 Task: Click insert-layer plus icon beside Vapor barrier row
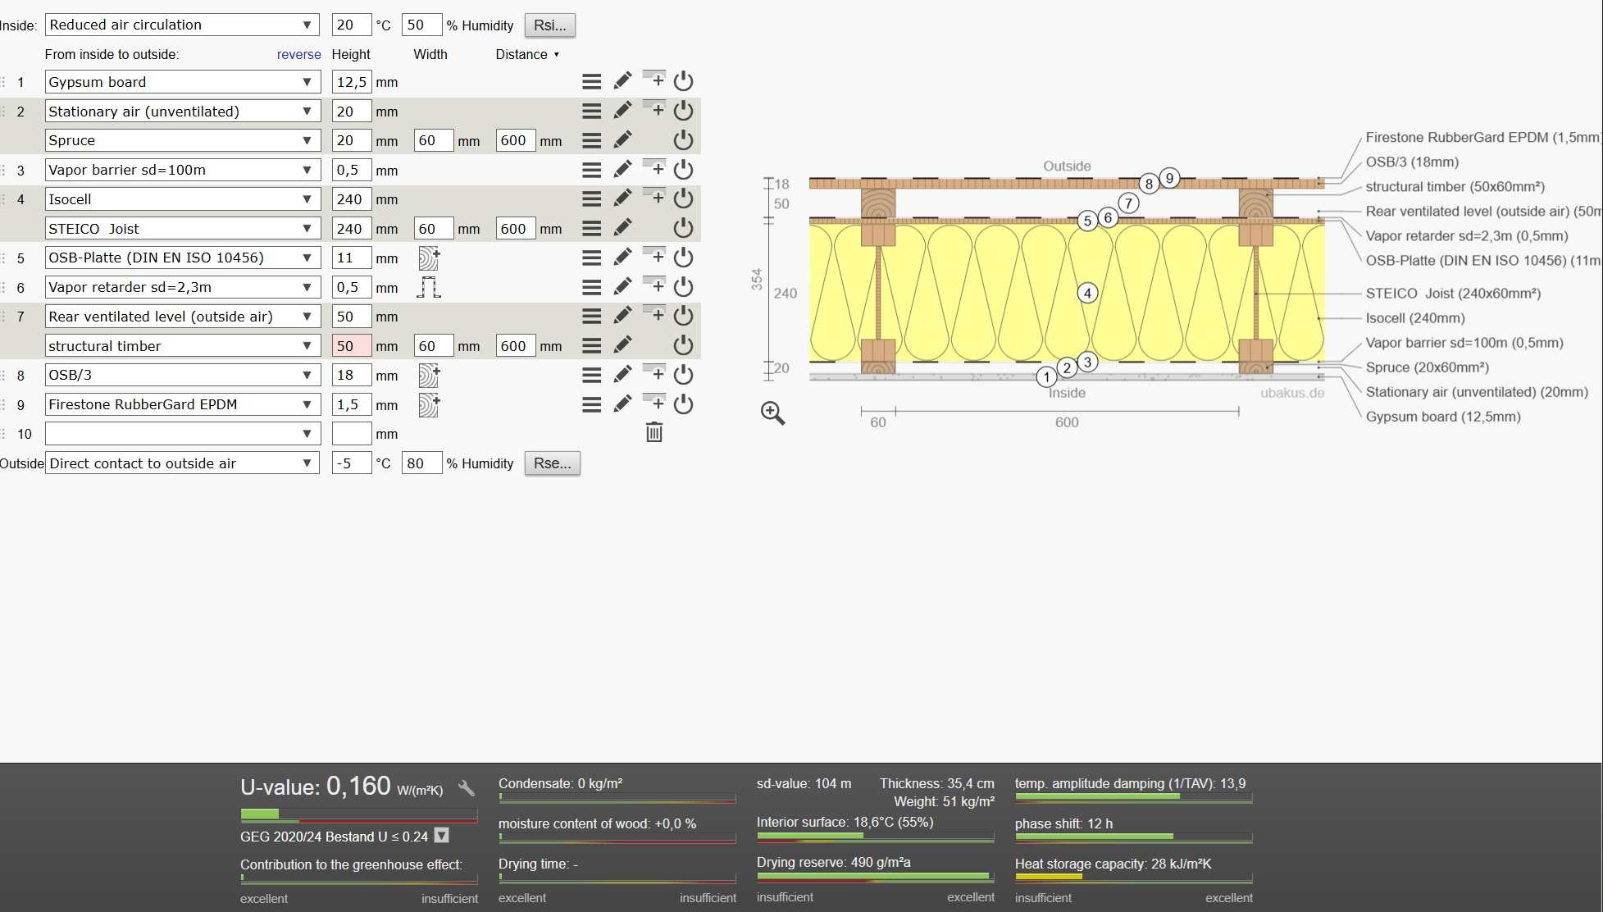click(x=654, y=168)
